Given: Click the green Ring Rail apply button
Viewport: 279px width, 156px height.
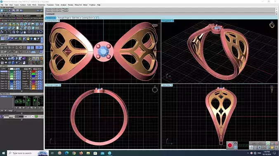Looking at the screenshot, I should [x=36, y=117].
